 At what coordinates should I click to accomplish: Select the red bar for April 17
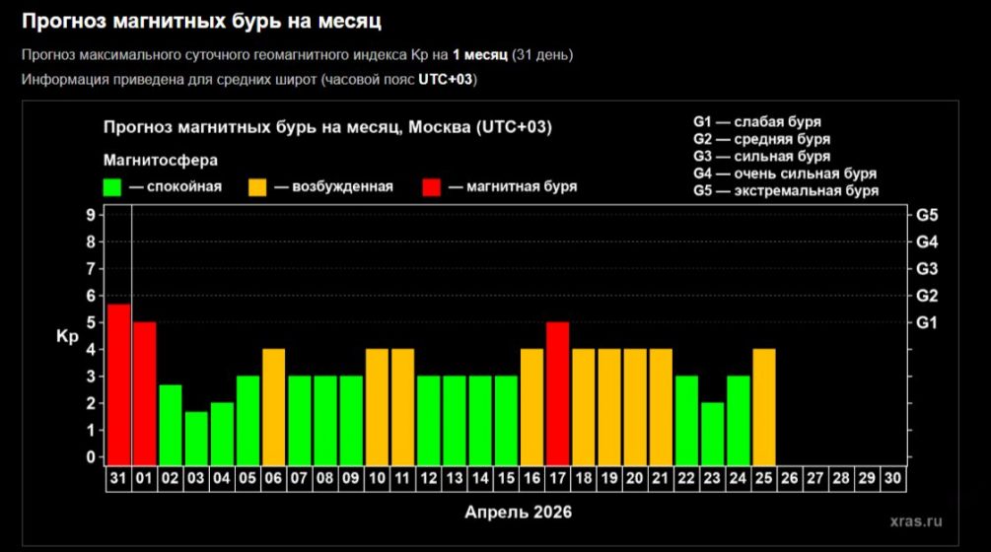pos(557,391)
